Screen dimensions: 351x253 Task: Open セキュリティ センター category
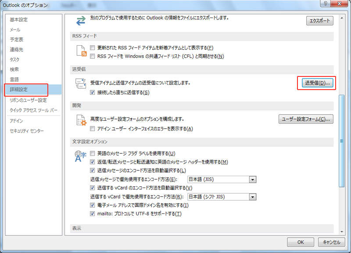click(33, 131)
